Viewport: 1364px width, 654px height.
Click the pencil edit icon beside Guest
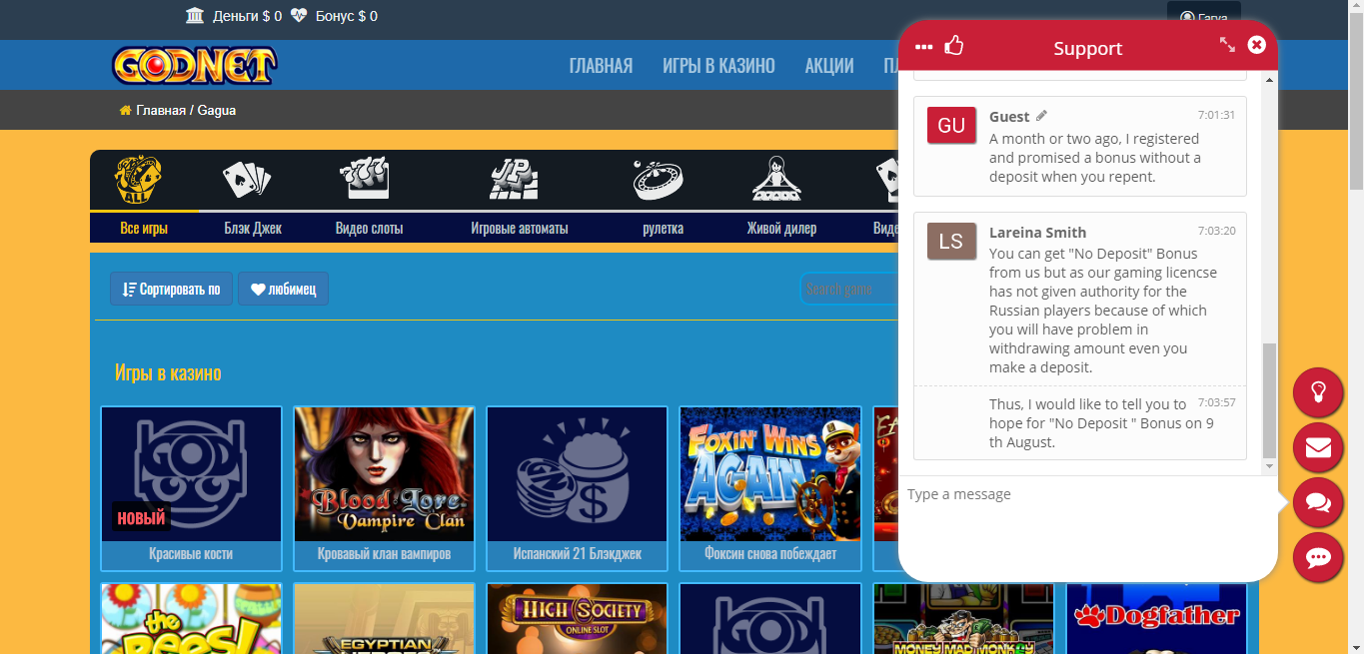coord(1041,116)
